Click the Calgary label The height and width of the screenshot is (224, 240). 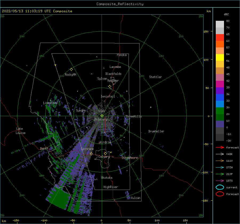point(104,157)
